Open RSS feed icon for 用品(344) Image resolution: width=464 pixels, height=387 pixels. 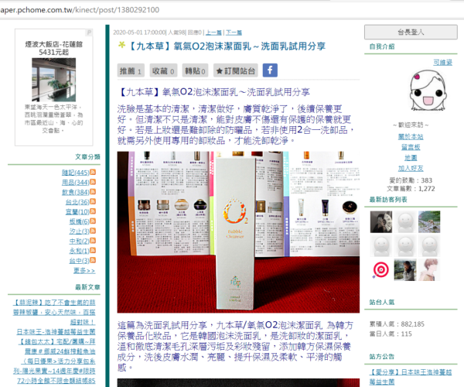[93, 182]
